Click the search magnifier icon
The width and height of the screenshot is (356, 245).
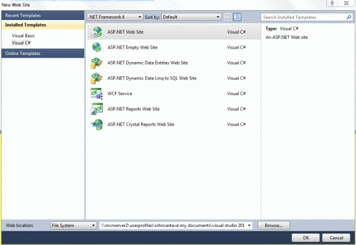[349, 17]
